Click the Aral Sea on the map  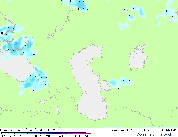pos(138,58)
